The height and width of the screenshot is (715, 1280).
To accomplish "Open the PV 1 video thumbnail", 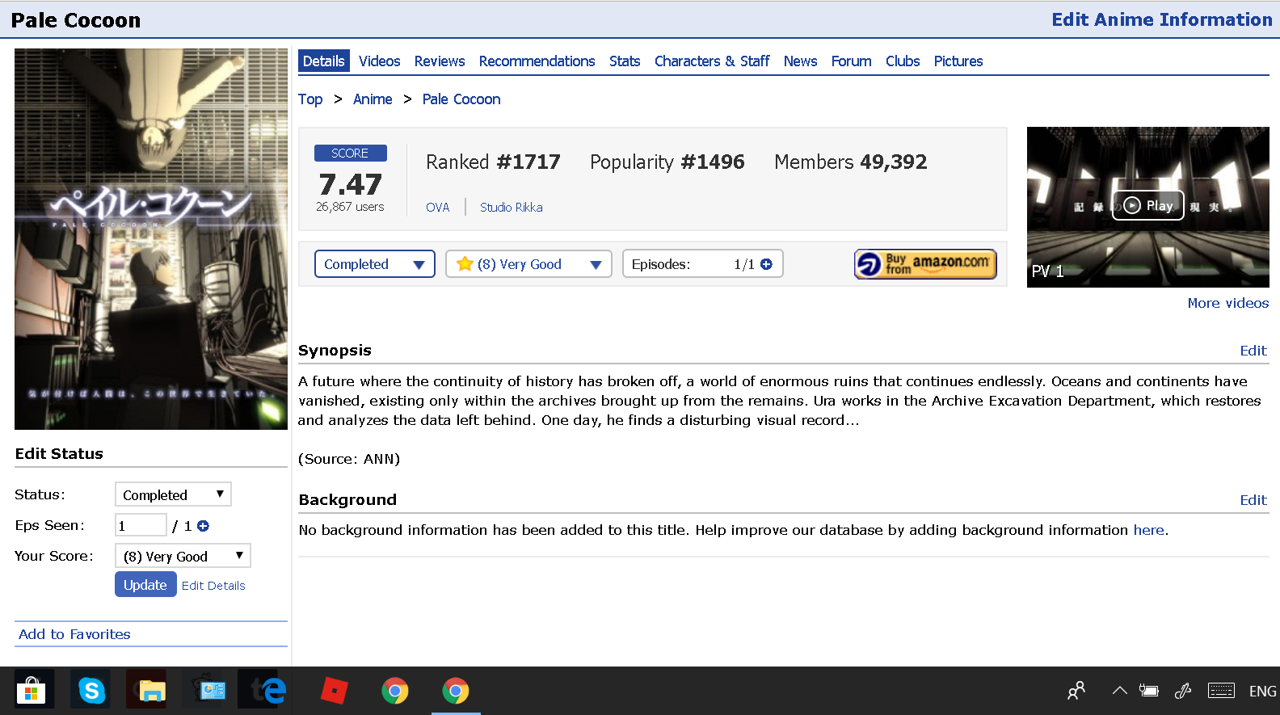I will point(1148,207).
